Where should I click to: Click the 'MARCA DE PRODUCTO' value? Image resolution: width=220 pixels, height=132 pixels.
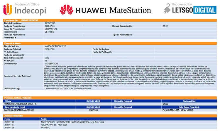click(x=55, y=46)
